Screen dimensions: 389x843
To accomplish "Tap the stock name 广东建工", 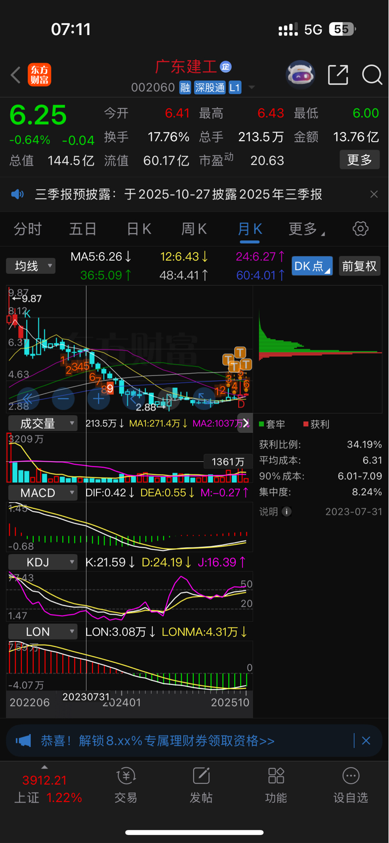I will pos(186,67).
